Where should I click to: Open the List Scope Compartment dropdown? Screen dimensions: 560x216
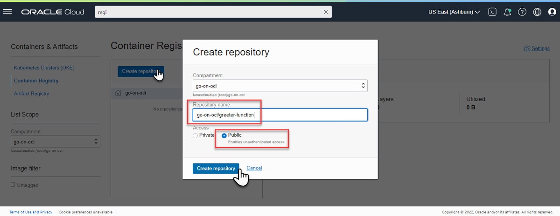[x=55, y=142]
